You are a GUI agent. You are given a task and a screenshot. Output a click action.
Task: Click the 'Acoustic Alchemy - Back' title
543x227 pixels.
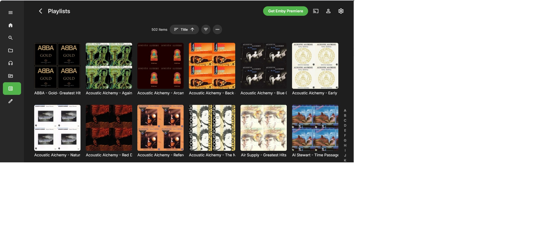(x=212, y=93)
